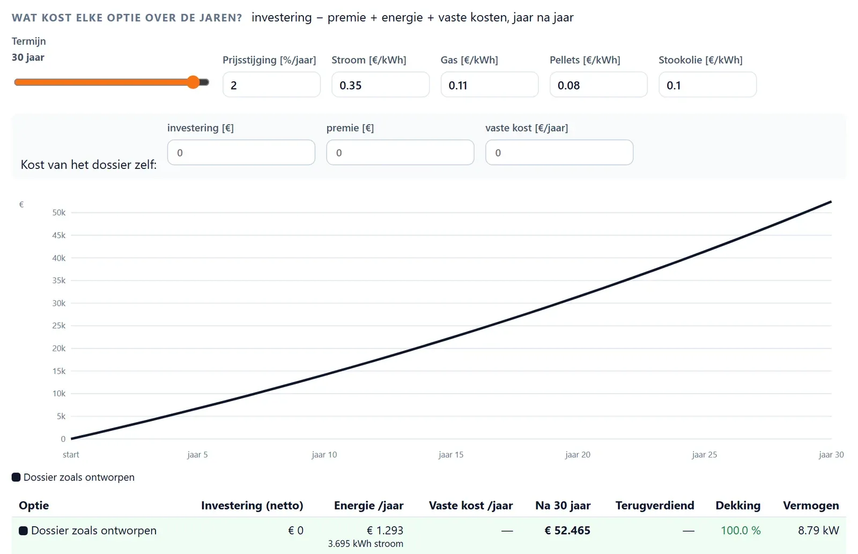Click the 'Optie' column header
The height and width of the screenshot is (554, 858).
click(34, 505)
